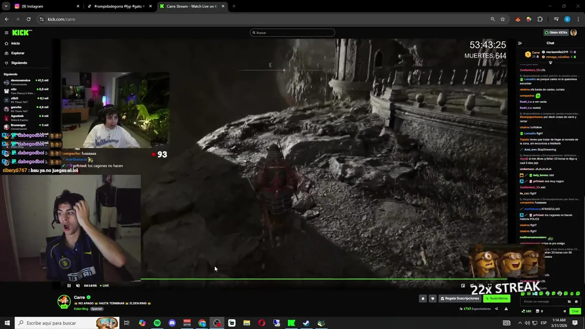Click the Suscribirse button
This screenshot has width=585, height=329.
[x=497, y=298]
